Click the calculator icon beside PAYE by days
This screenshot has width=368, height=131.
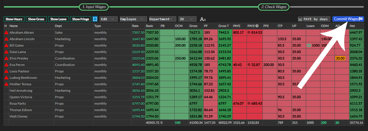coord(300,19)
